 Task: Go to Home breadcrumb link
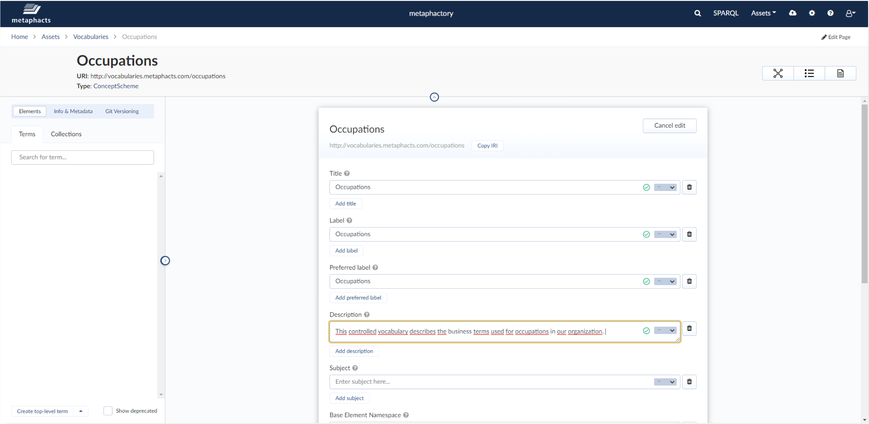click(20, 37)
